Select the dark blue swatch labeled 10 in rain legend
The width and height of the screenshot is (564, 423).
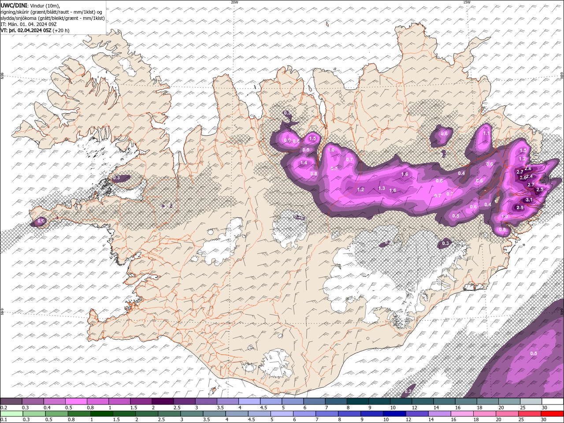pos(393,414)
